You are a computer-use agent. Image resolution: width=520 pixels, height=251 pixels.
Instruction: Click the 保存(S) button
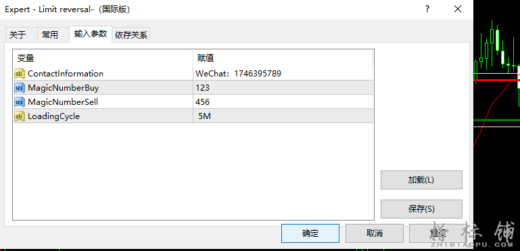click(421, 209)
